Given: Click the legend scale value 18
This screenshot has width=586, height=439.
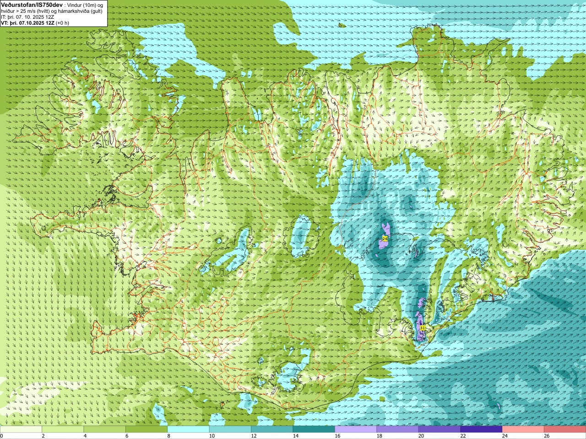Looking at the screenshot, I should pyautogui.click(x=379, y=436).
